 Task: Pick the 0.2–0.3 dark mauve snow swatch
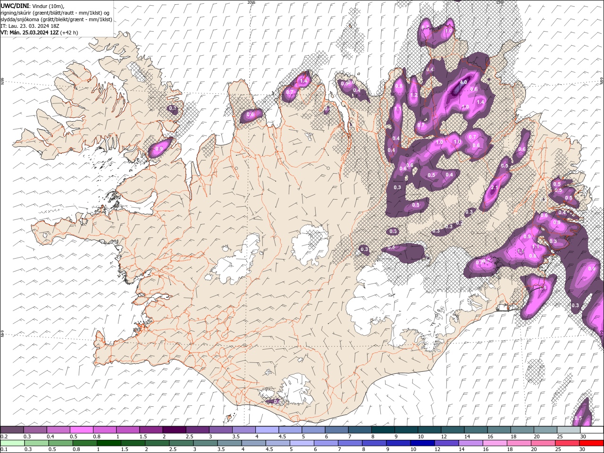coord(12,430)
